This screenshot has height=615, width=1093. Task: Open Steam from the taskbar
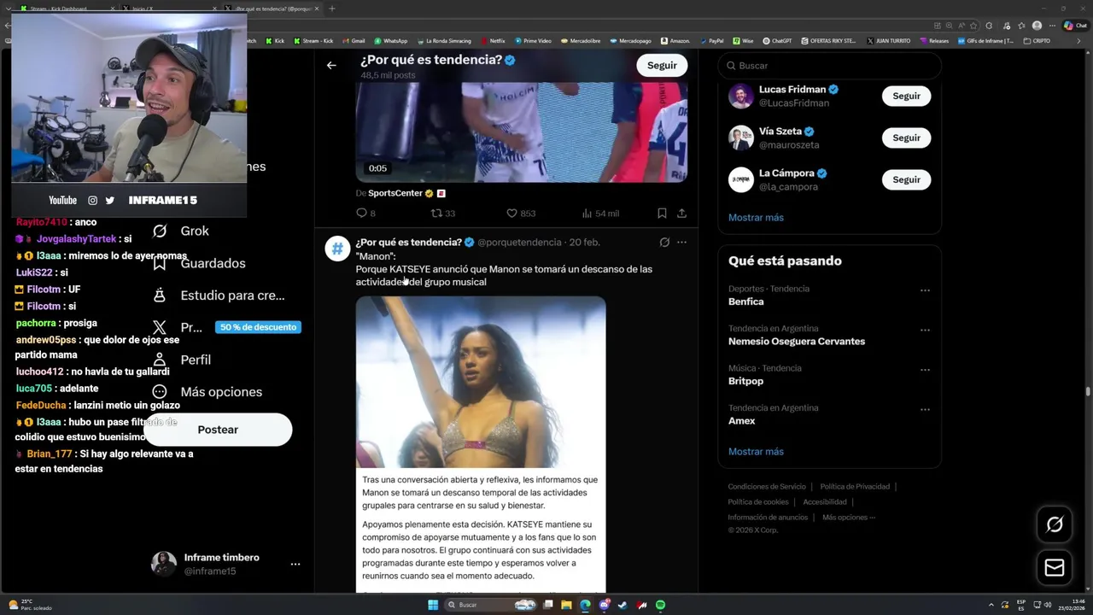coord(622,605)
